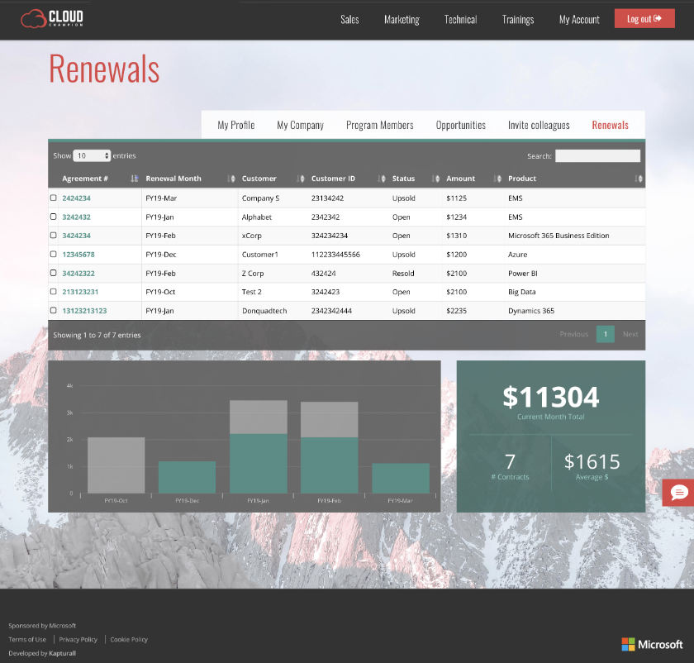The width and height of the screenshot is (694, 663).
Task: Open the Show entries count dropdown
Action: point(92,155)
